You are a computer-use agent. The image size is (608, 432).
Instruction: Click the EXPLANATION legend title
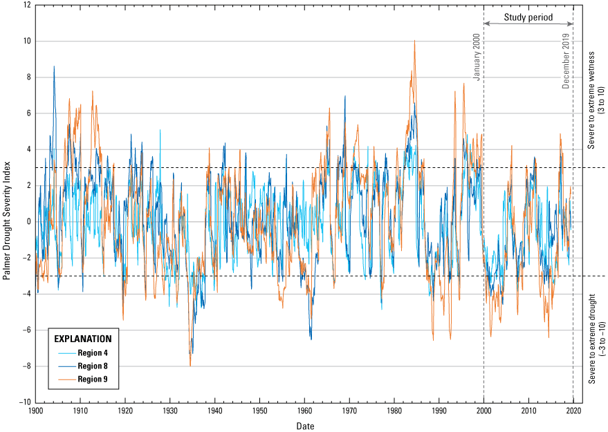pyautogui.click(x=82, y=339)
